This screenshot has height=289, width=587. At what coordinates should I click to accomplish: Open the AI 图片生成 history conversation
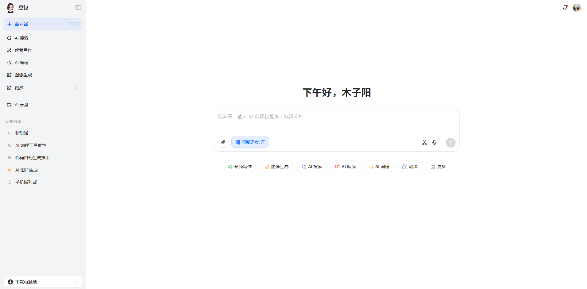(x=43, y=170)
